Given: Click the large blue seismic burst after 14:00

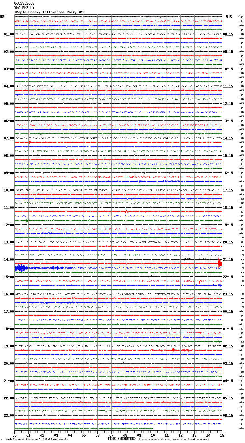Looking at the screenshot, I should pos(21,268).
